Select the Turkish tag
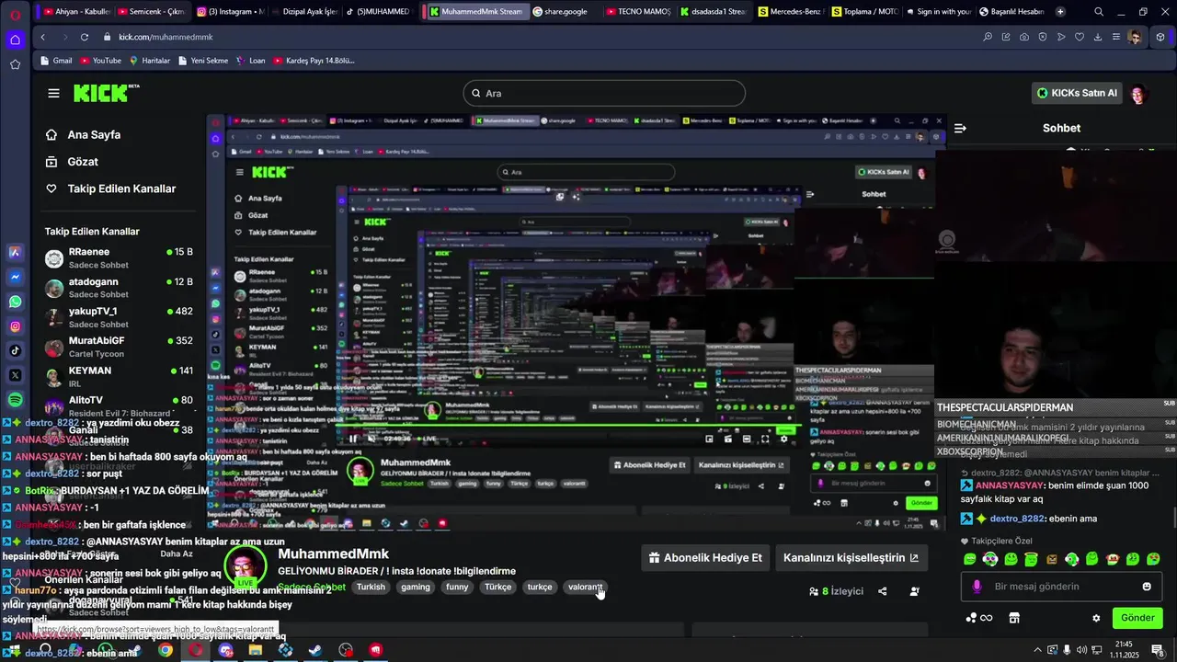Screen dimensions: 1177x662 coord(371,587)
